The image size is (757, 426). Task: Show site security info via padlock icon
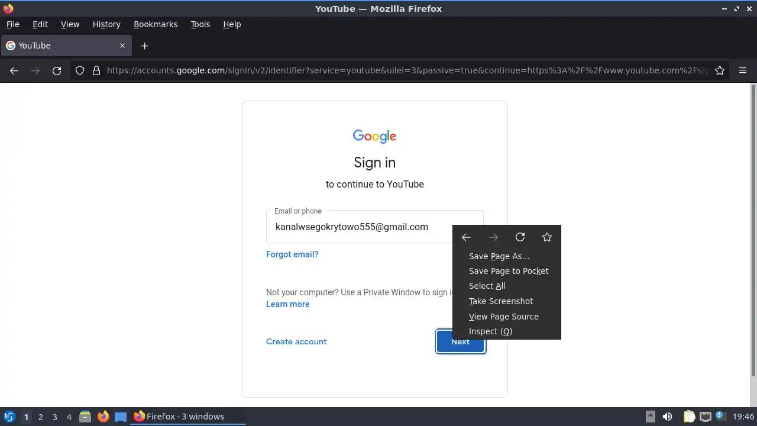96,70
